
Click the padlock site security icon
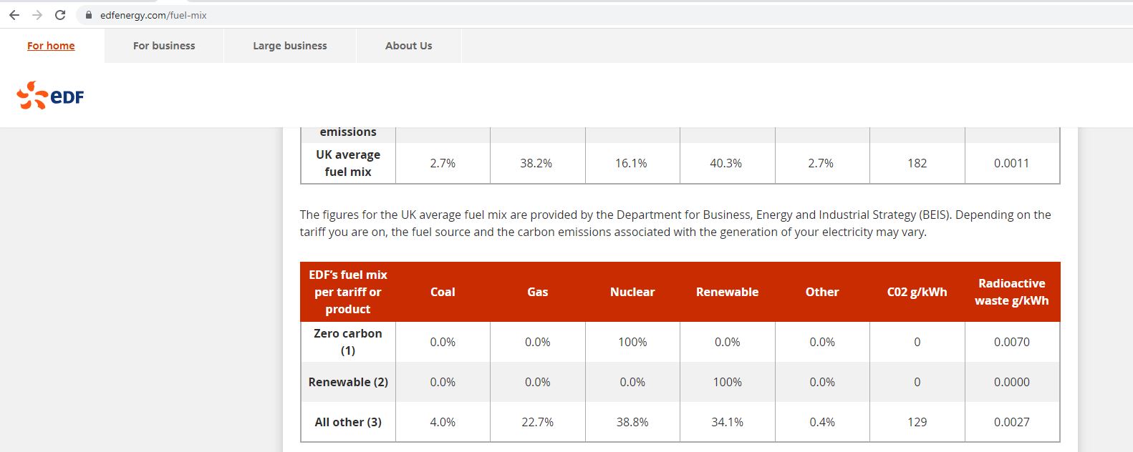pos(89,15)
